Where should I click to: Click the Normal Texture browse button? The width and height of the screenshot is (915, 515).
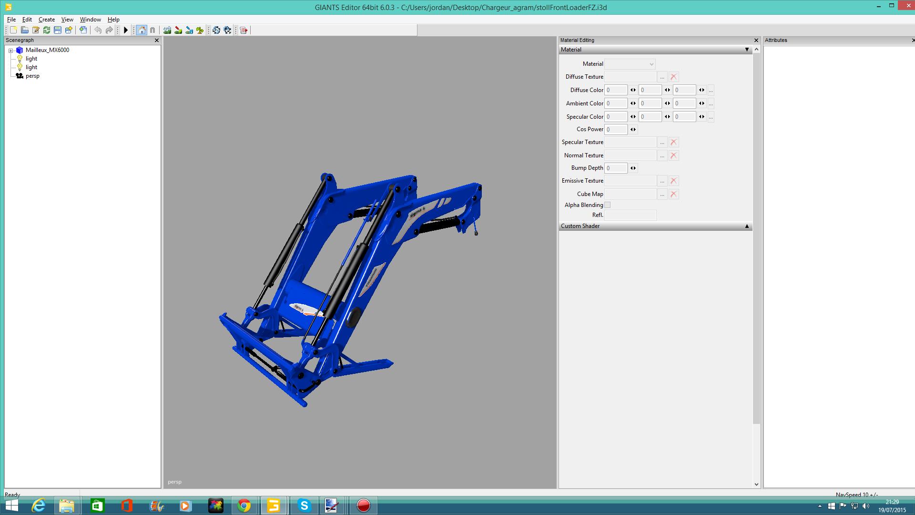click(662, 155)
